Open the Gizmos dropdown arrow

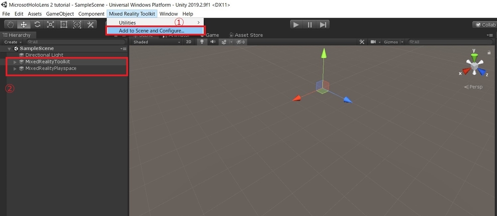point(402,42)
